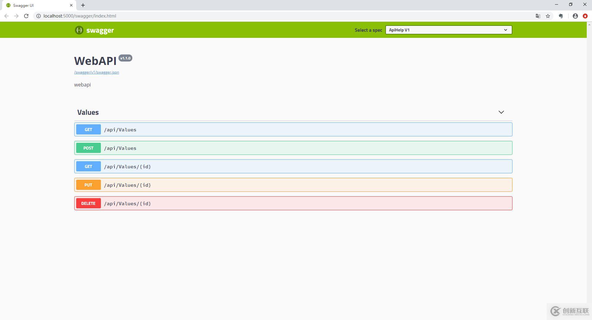Click the red update icon in toolbar
The height and width of the screenshot is (320, 592).
[x=585, y=16]
